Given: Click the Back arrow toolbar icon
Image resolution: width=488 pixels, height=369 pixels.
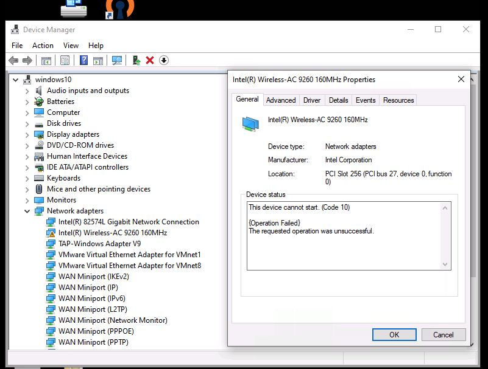Looking at the screenshot, I should pos(13,60).
